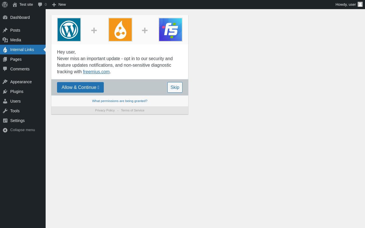Click the Skip button
Viewport: 365px width, 228px height.
coord(175,87)
